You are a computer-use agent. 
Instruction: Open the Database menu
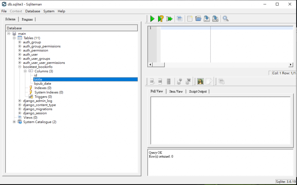coord(33,11)
